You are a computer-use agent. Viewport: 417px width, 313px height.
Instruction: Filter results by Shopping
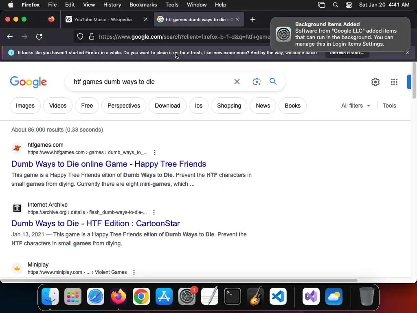click(x=229, y=106)
